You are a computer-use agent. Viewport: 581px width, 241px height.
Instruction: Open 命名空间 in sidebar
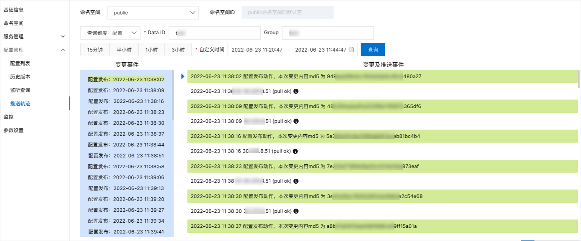pos(14,23)
